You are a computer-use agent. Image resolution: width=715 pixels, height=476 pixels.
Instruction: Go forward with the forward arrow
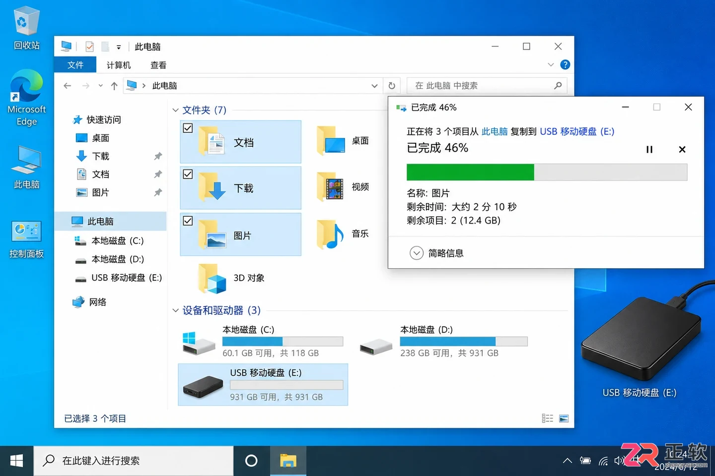tap(86, 86)
